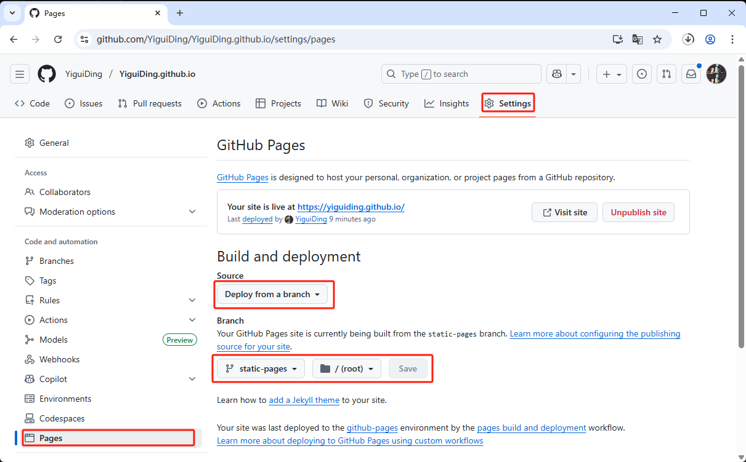Click the Visit site button
Image resolution: width=746 pixels, height=462 pixels.
pos(565,212)
